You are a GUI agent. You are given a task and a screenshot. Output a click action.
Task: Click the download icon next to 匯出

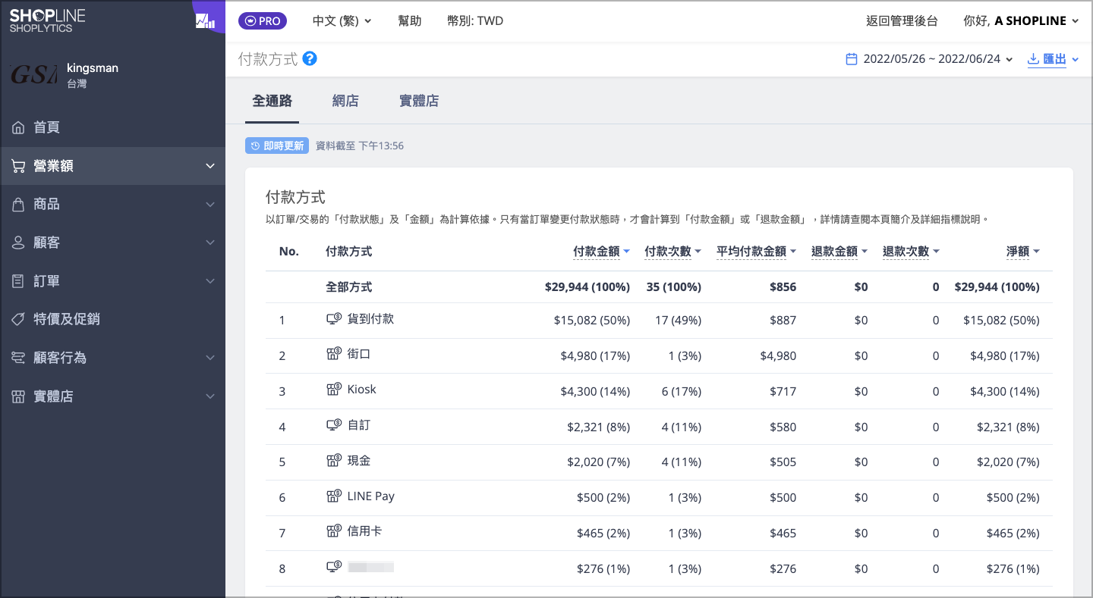pos(1033,59)
